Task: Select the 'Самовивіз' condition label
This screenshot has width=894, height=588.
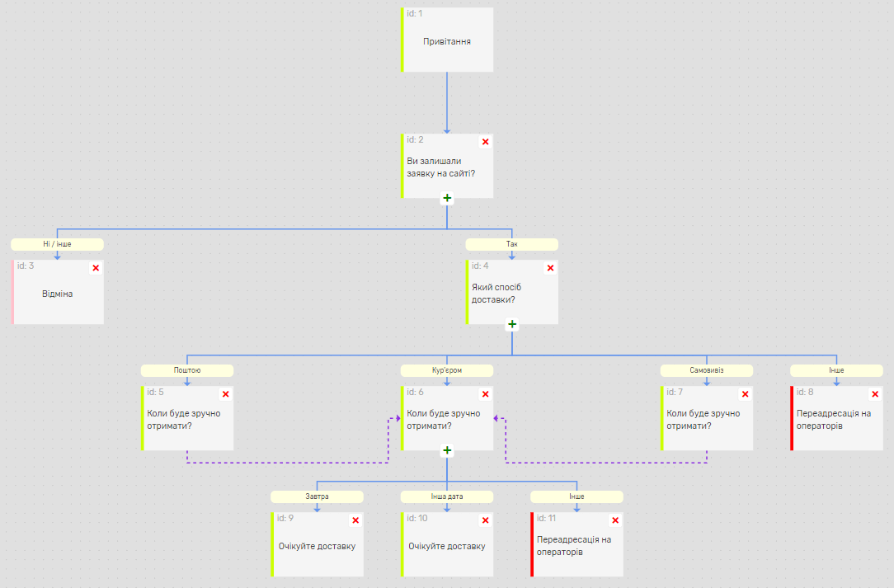Action: pyautogui.click(x=707, y=370)
